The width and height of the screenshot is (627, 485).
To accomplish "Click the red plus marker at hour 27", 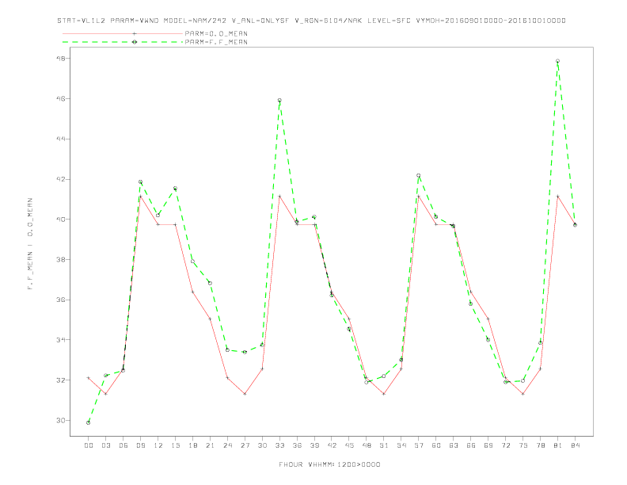I will 245,394.
